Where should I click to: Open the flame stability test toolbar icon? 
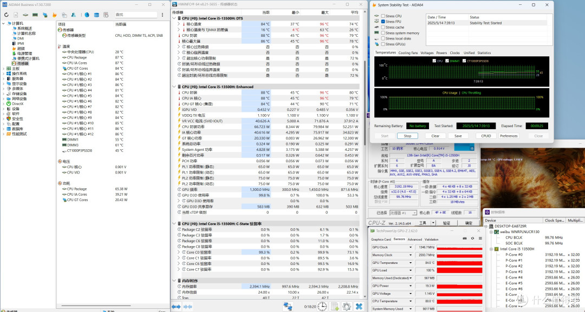pos(55,15)
